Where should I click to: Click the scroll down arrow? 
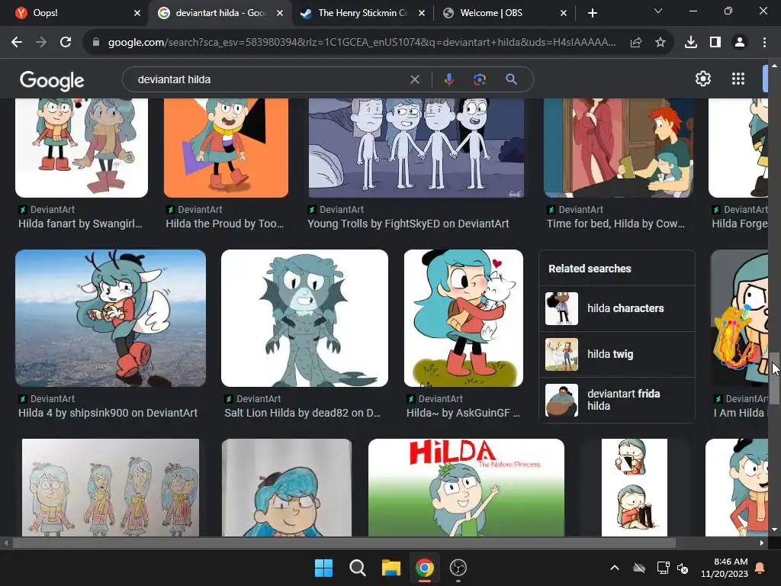[x=774, y=530]
